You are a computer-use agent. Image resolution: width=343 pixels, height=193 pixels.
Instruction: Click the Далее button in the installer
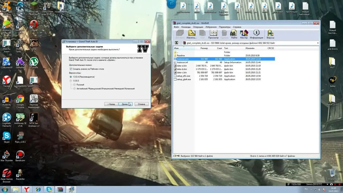125,104
